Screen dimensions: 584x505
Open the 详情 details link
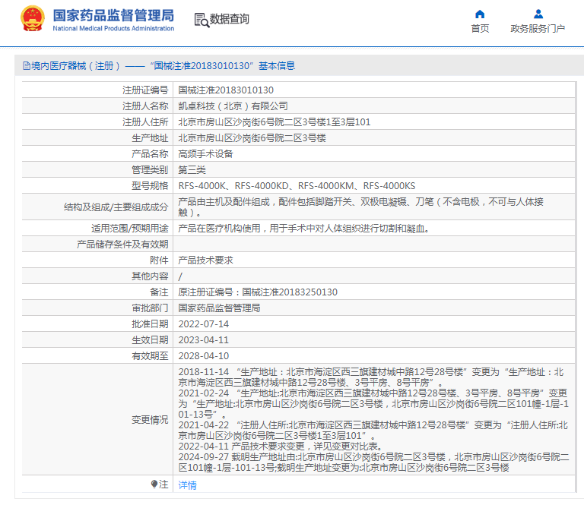pyautogui.click(x=187, y=485)
